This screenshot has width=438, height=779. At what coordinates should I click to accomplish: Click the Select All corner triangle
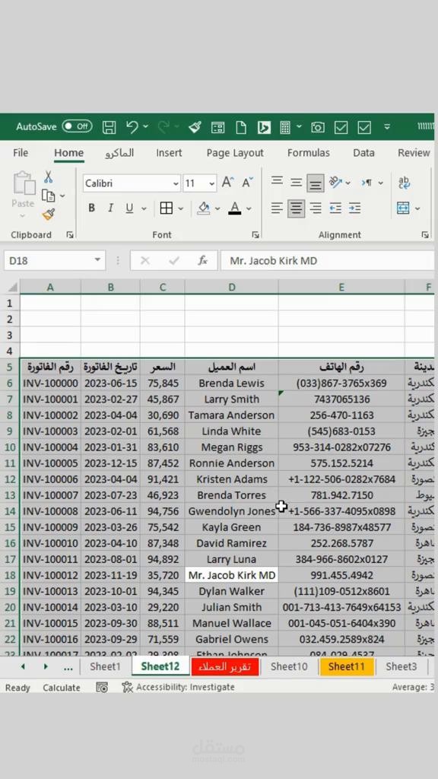(x=12, y=287)
